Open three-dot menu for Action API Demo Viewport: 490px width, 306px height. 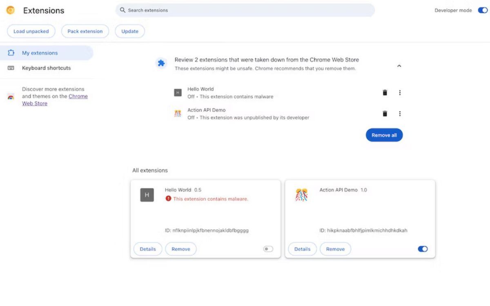click(400, 113)
